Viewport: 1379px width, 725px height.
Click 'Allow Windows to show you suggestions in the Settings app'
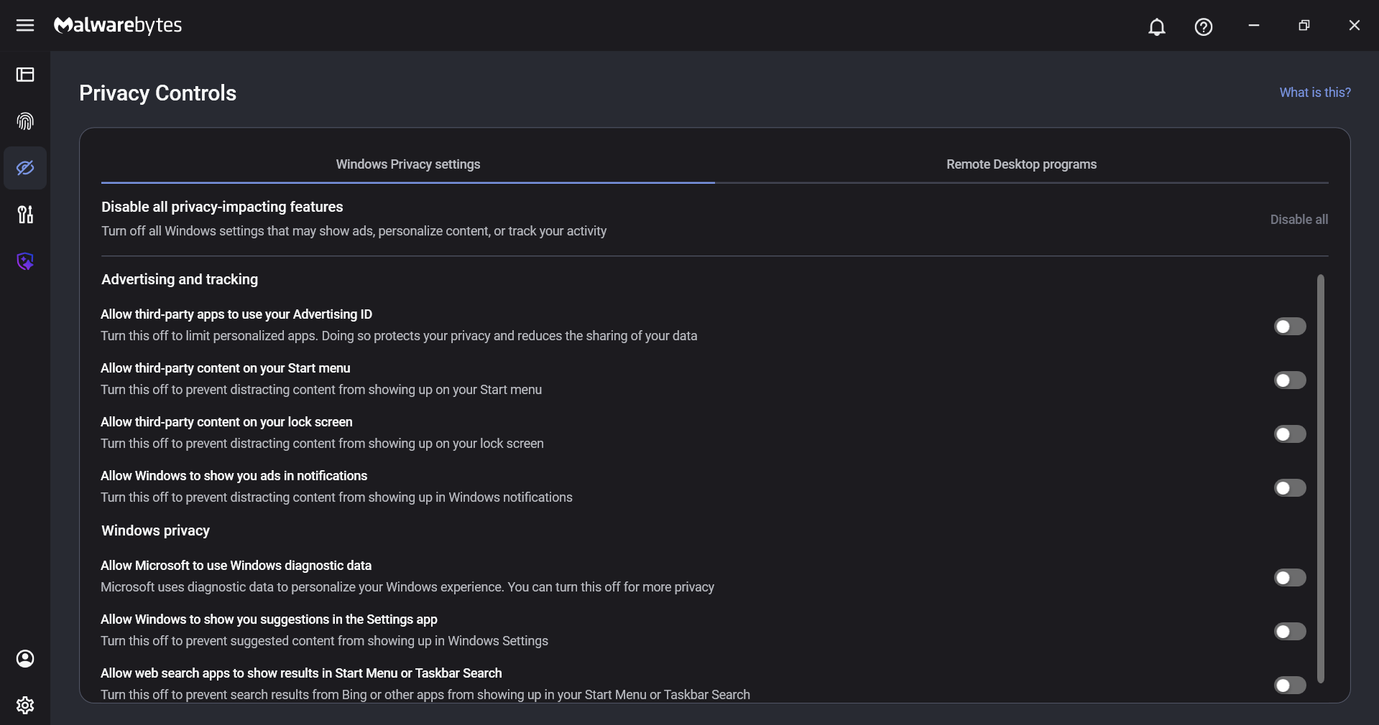click(269, 619)
